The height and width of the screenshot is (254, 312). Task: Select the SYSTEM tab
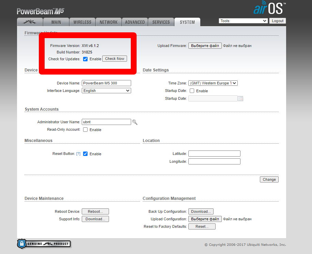187,22
